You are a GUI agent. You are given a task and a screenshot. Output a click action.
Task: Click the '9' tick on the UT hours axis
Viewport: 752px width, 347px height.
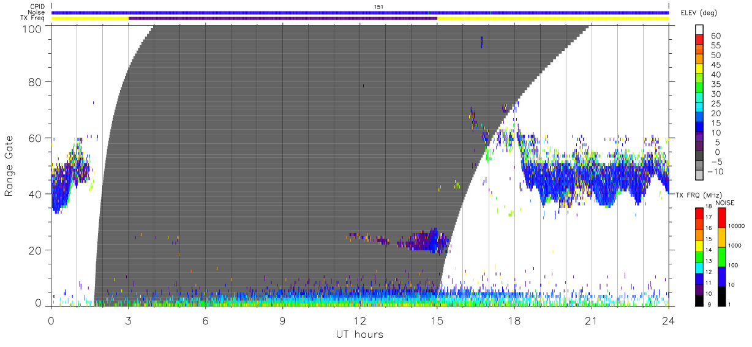click(282, 320)
